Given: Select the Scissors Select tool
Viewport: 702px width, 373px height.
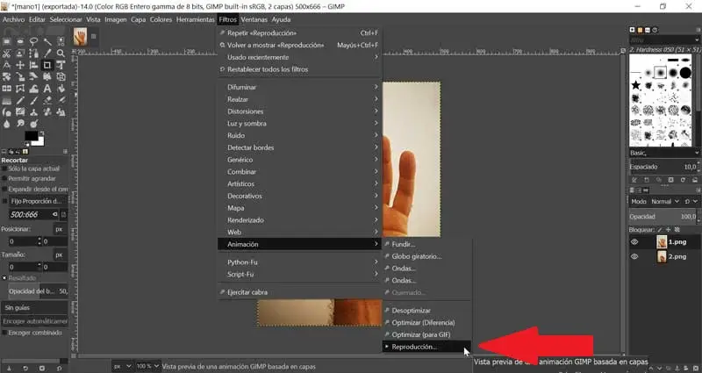Looking at the screenshot, I should click(7, 54).
